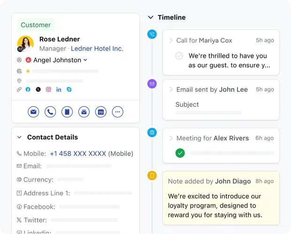Open the Instagram profile icon
This screenshot has height=234, width=291.
pyautogui.click(x=48, y=89)
